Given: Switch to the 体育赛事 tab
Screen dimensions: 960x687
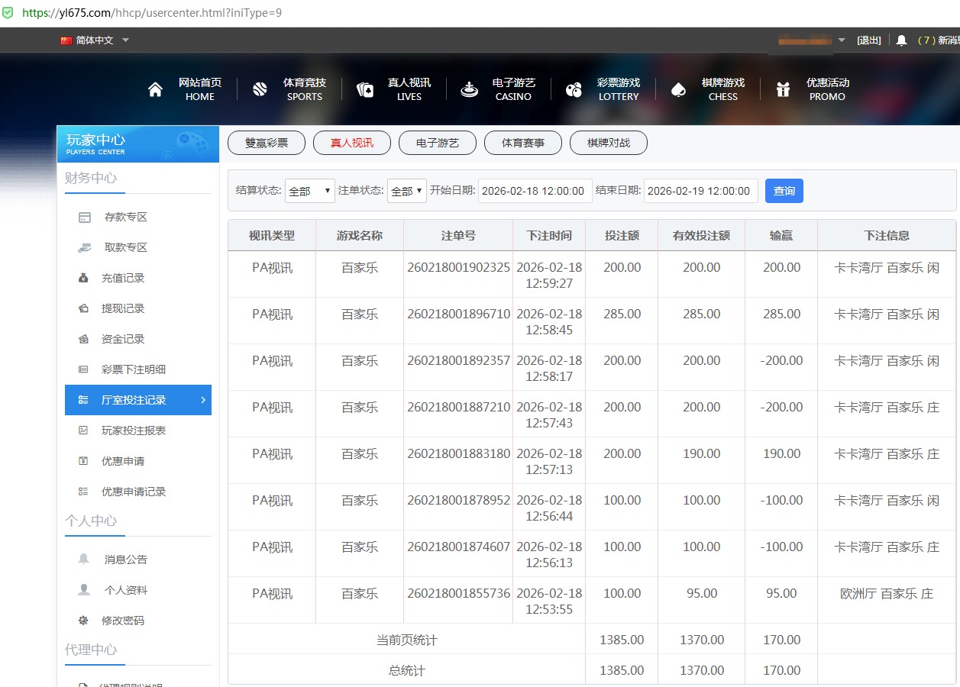Looking at the screenshot, I should tap(522, 143).
